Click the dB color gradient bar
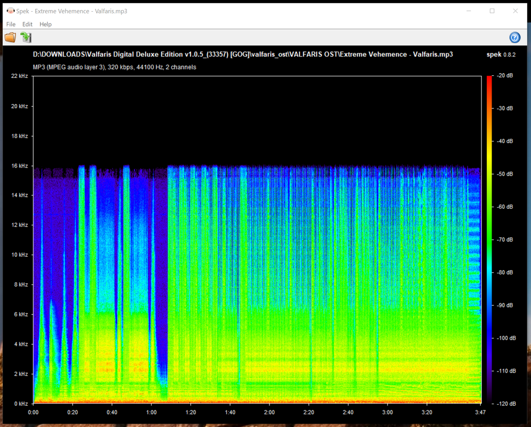 [x=489, y=240]
